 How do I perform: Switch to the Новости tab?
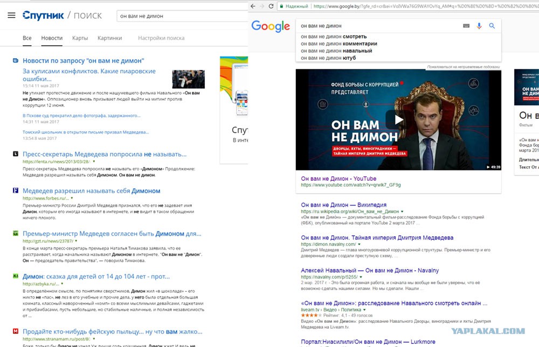(x=52, y=38)
